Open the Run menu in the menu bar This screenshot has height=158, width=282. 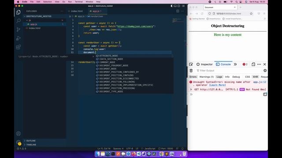70,2
